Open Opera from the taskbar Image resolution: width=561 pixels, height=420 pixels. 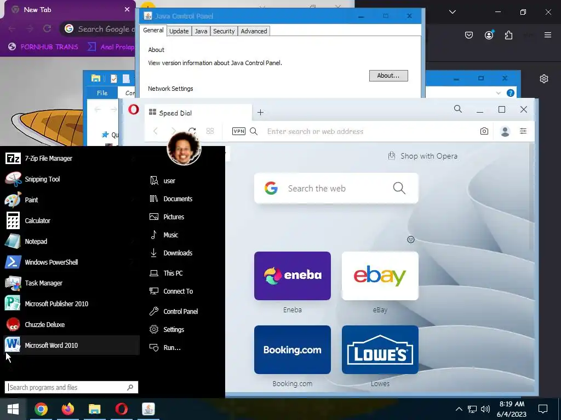[x=121, y=409]
